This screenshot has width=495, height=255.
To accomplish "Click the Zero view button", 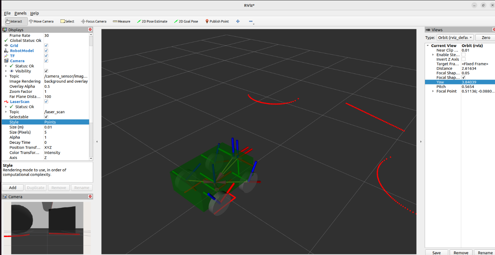I will (x=486, y=38).
